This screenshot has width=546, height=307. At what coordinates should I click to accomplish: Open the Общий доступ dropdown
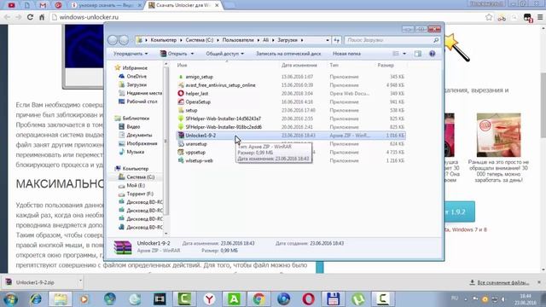(x=225, y=54)
